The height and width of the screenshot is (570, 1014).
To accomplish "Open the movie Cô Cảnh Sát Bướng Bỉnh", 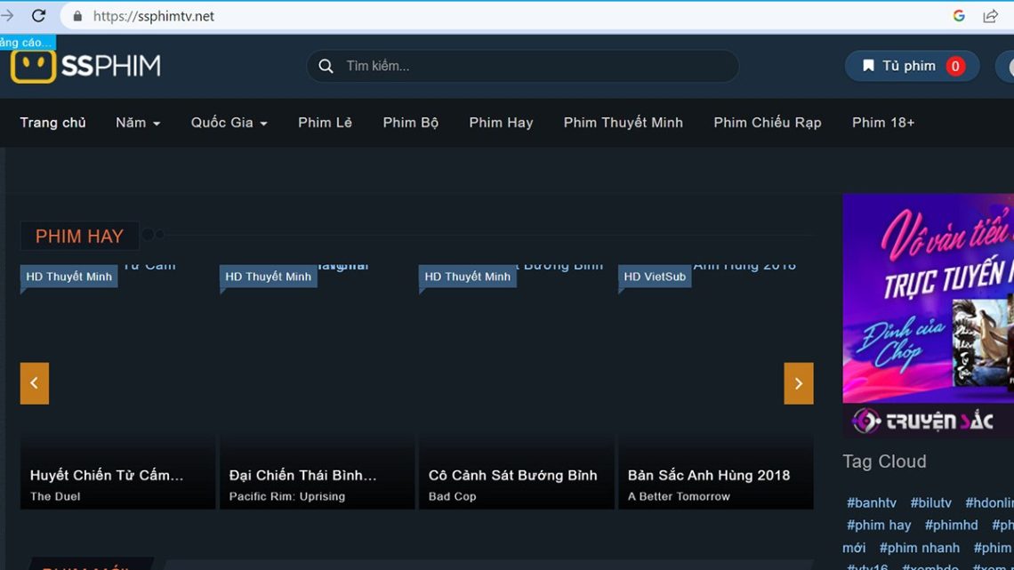I will (x=514, y=475).
